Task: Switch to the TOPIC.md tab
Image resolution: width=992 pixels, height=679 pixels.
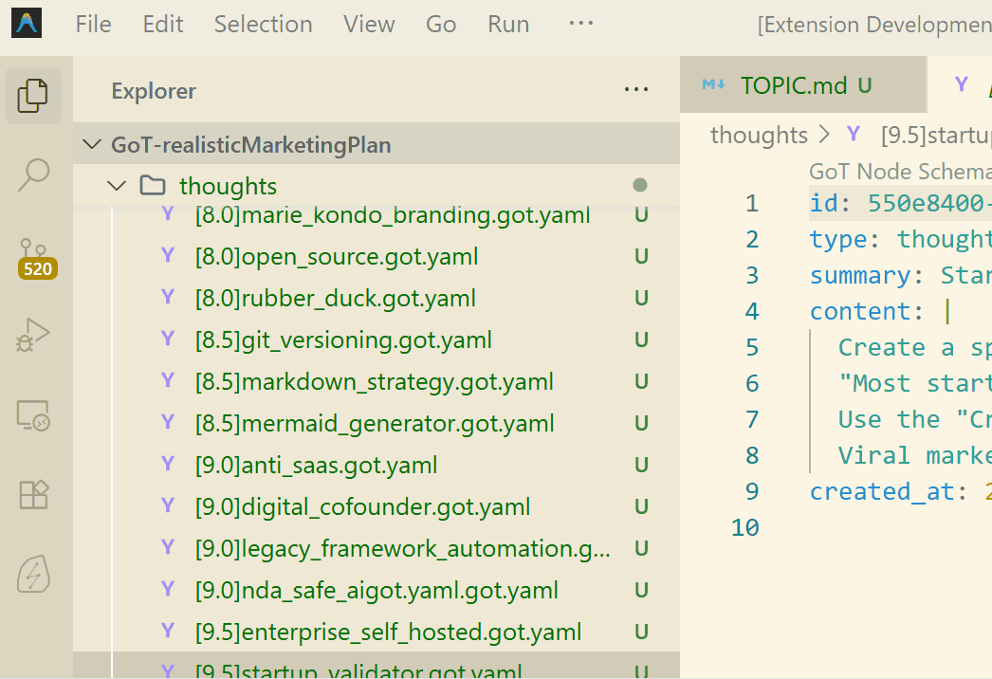Action: pyautogui.click(x=793, y=85)
